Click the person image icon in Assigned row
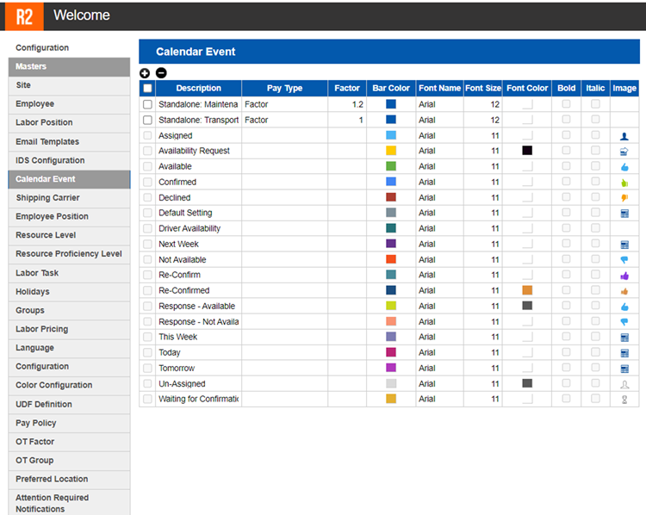646x515 pixels. [624, 136]
